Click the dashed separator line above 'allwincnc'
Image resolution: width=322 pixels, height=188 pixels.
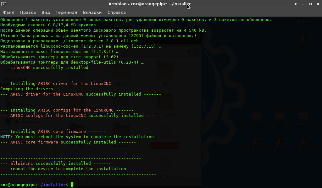[71, 158]
